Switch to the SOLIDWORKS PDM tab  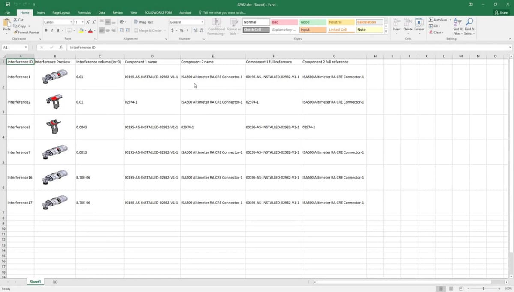158,13
